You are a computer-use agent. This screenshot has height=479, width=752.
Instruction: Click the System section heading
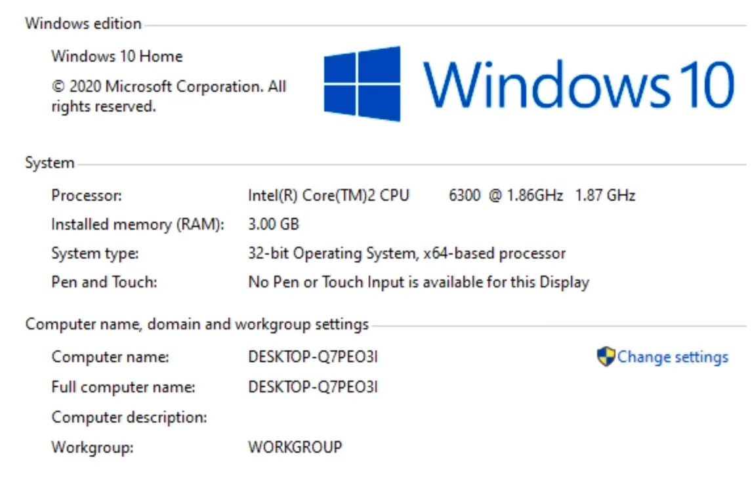coord(50,163)
